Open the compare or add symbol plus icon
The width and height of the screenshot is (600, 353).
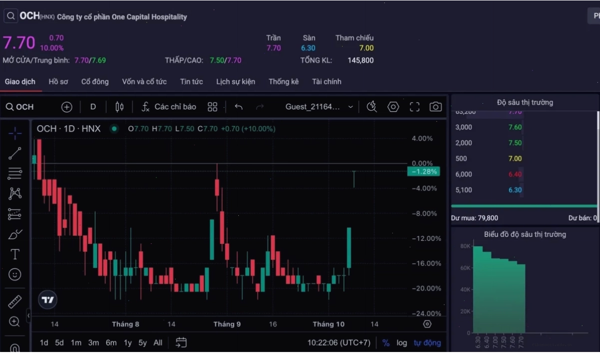(x=67, y=107)
